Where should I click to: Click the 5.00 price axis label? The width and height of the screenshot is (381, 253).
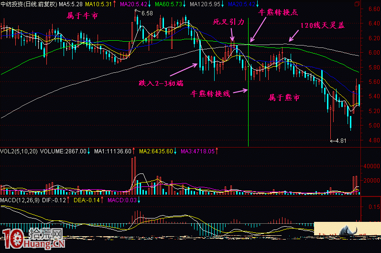(374, 126)
